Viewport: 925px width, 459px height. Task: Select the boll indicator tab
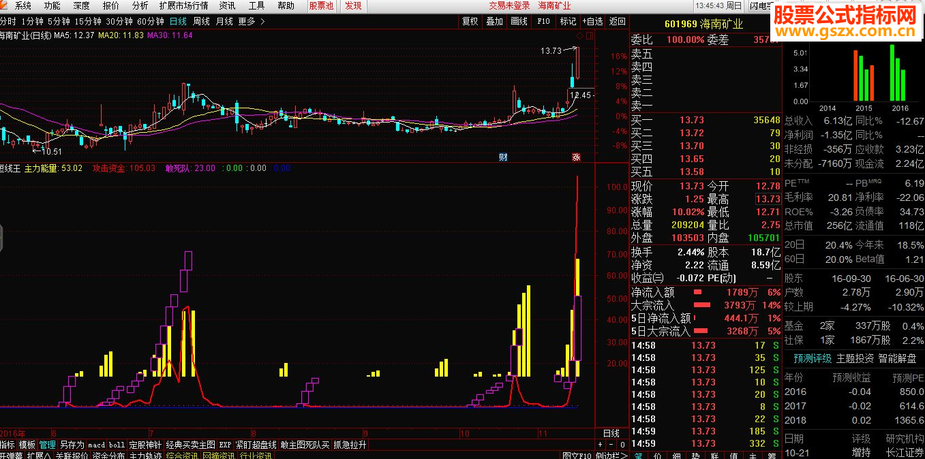(117, 445)
